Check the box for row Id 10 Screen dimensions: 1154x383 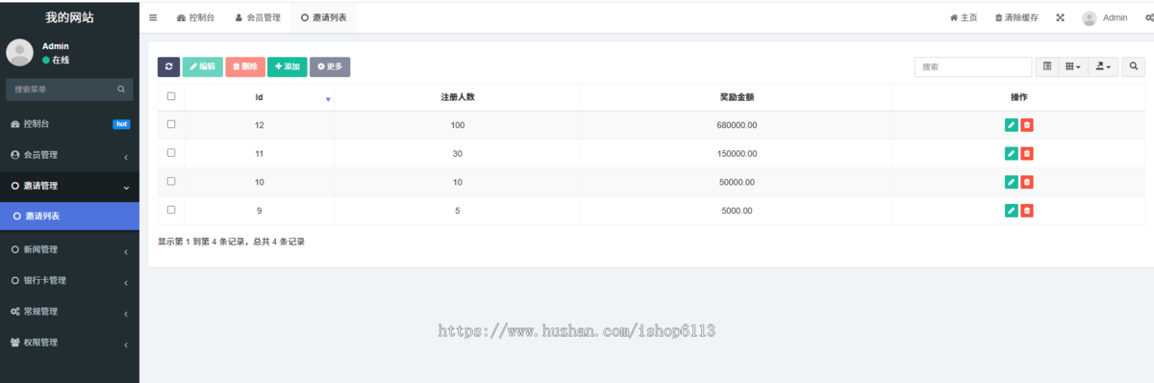click(171, 181)
